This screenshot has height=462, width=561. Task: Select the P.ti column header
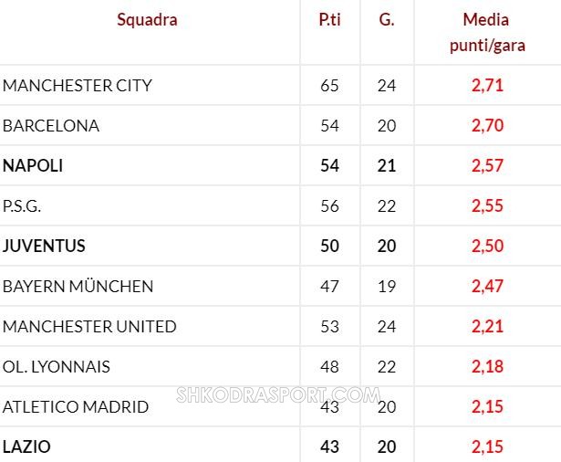click(329, 19)
